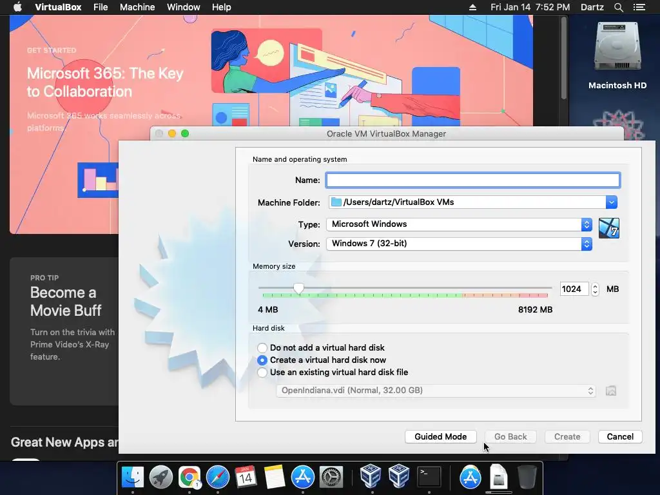Click into the Name text field

pyautogui.click(x=472, y=180)
